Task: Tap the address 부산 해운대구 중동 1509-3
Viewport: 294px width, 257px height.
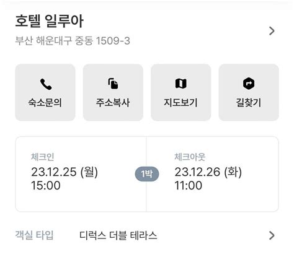Action: (x=73, y=40)
